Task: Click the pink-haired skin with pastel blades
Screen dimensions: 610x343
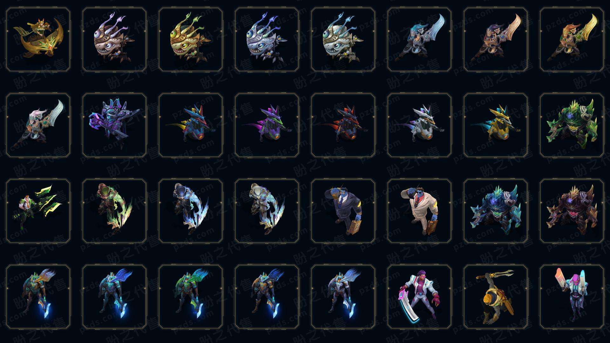Action: (x=572, y=297)
